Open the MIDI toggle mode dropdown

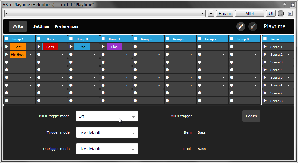[x=107, y=116]
